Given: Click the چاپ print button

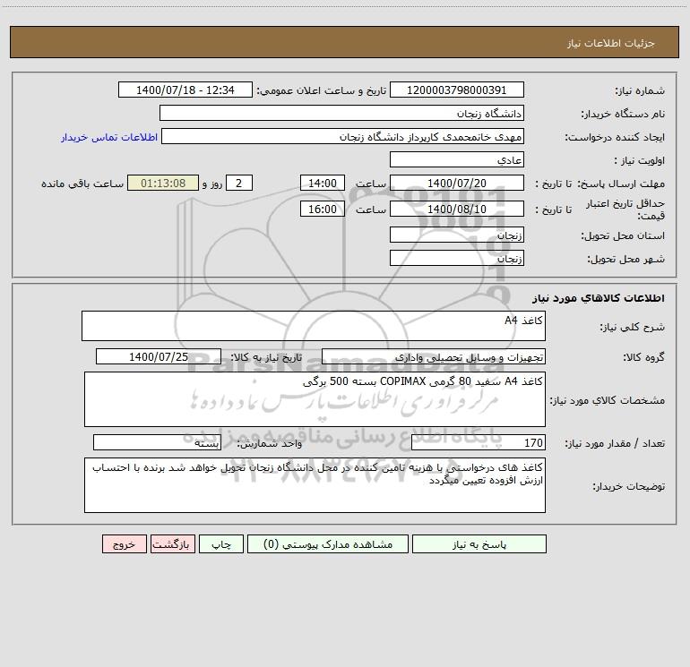Looking at the screenshot, I should (x=221, y=543).
